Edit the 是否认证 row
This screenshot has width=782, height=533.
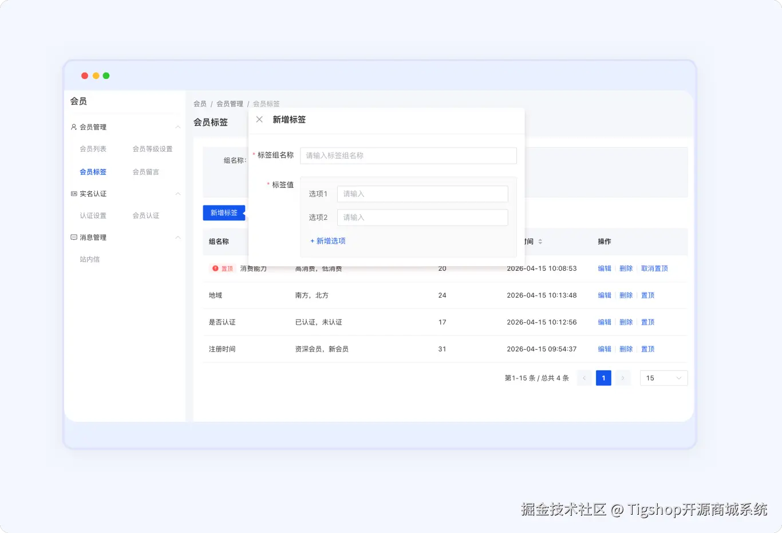point(605,322)
